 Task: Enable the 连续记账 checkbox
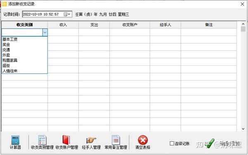[172, 143]
